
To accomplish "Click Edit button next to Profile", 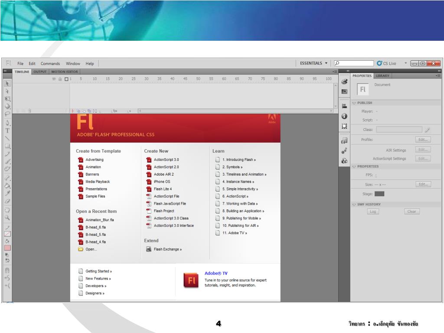I will [x=423, y=140].
